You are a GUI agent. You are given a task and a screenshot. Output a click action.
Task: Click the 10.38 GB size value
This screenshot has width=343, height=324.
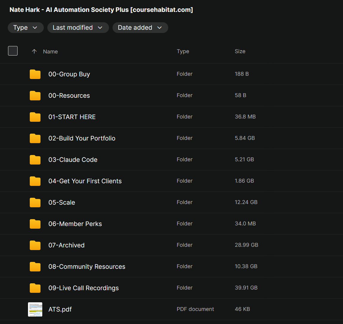246,266
